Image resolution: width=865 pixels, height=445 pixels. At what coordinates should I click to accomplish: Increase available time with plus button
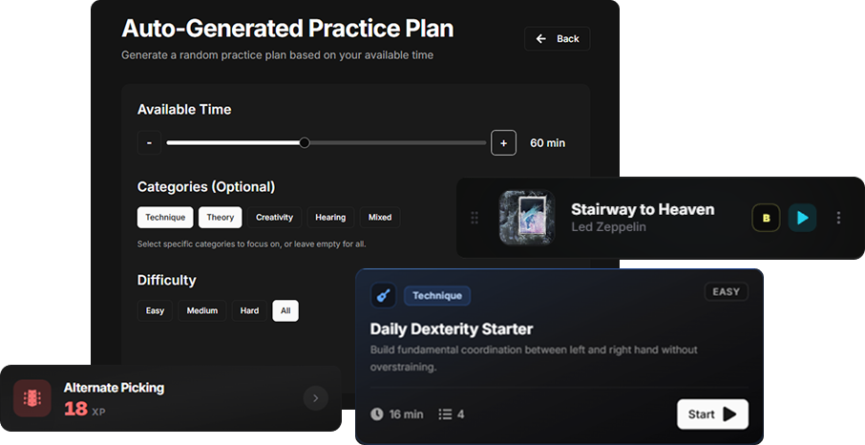click(x=503, y=143)
